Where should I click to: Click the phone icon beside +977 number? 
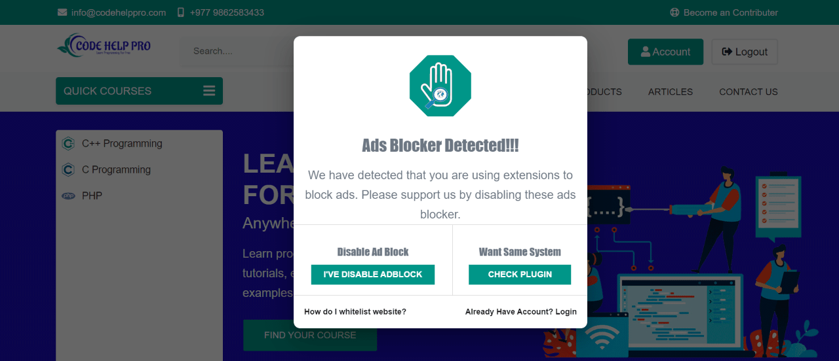click(181, 12)
